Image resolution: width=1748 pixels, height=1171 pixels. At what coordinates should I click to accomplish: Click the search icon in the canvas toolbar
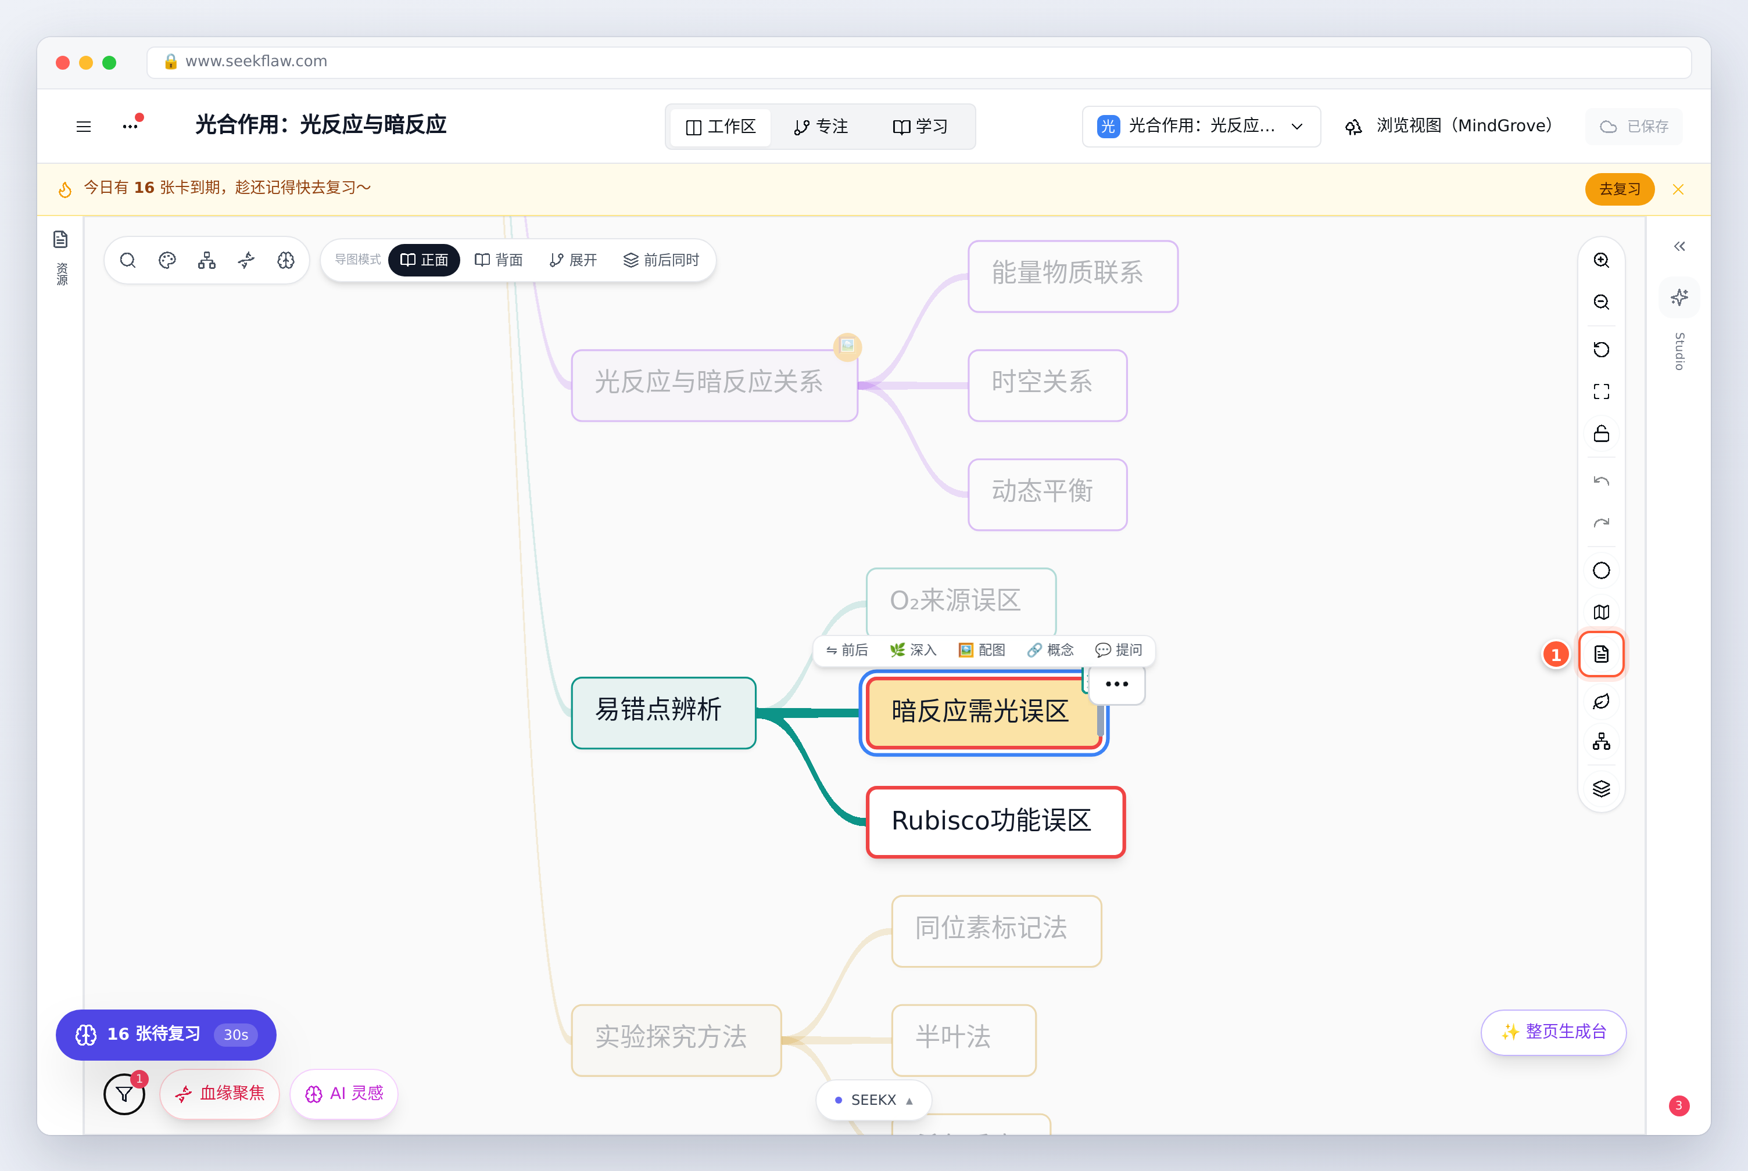[128, 260]
